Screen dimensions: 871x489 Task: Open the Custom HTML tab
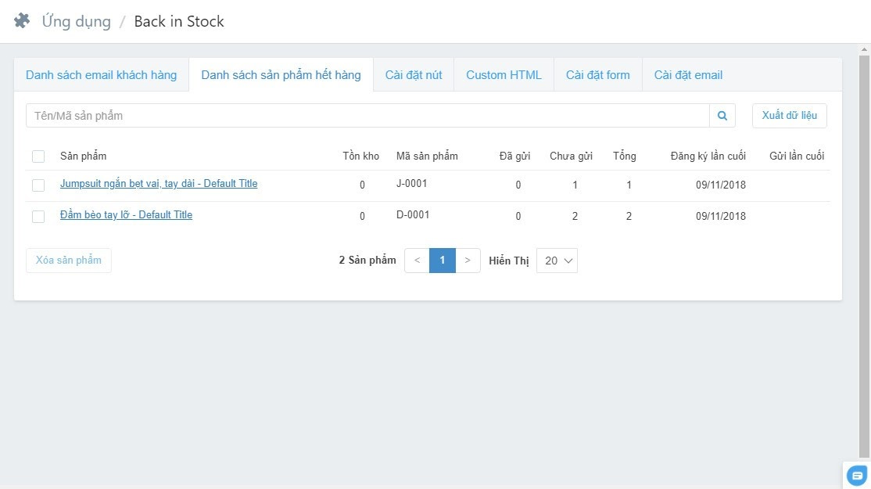point(504,75)
